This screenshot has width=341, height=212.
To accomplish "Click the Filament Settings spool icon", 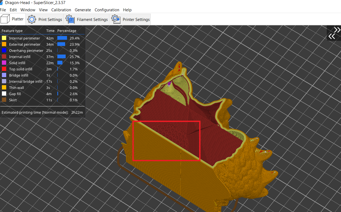I will pyautogui.click(x=70, y=20).
